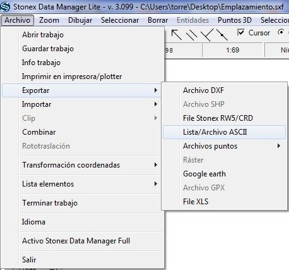Select the parallel lines tool icon
The height and width of the screenshot is (270, 289).
[x=192, y=35]
